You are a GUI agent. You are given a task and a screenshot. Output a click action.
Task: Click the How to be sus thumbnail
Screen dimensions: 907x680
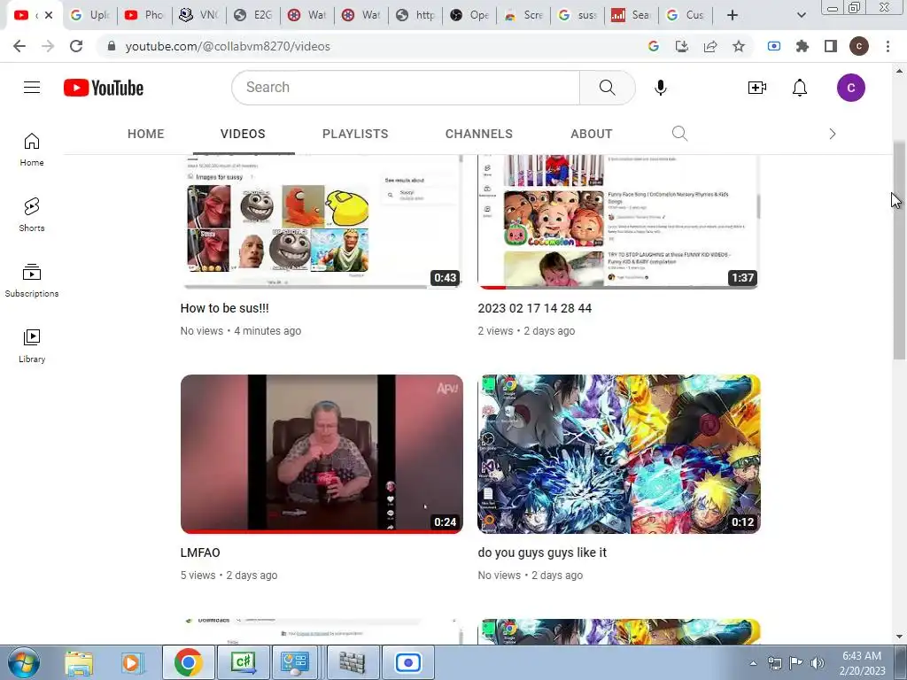pos(322,221)
